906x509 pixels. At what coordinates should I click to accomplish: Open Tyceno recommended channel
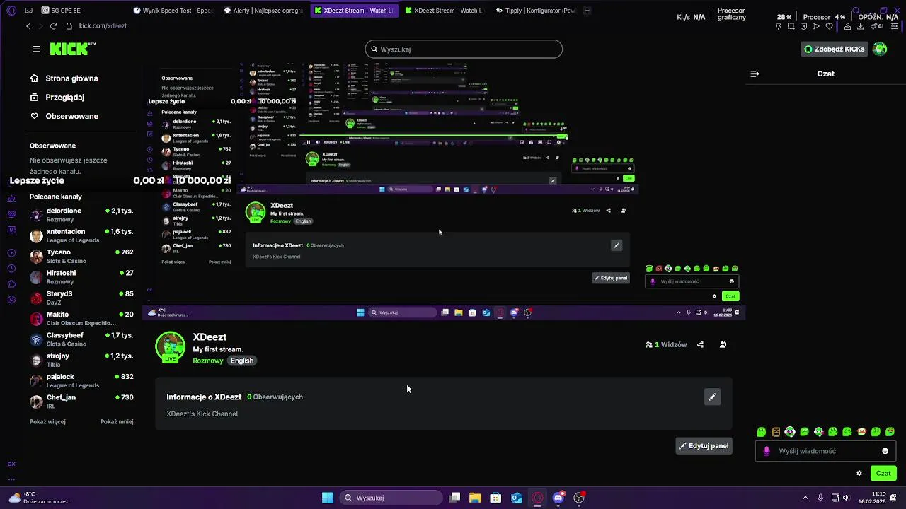(x=81, y=256)
